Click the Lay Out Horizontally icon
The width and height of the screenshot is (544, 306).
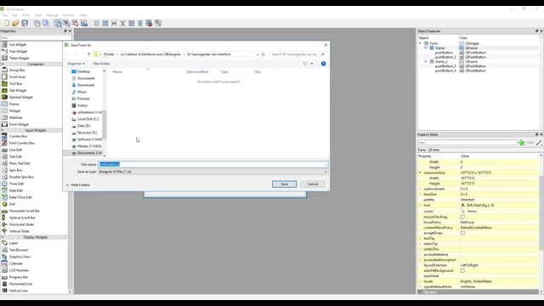coord(96,23)
